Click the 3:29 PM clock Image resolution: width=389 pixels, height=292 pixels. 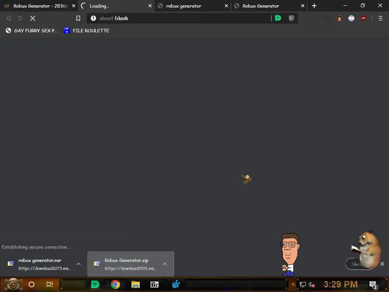click(341, 284)
